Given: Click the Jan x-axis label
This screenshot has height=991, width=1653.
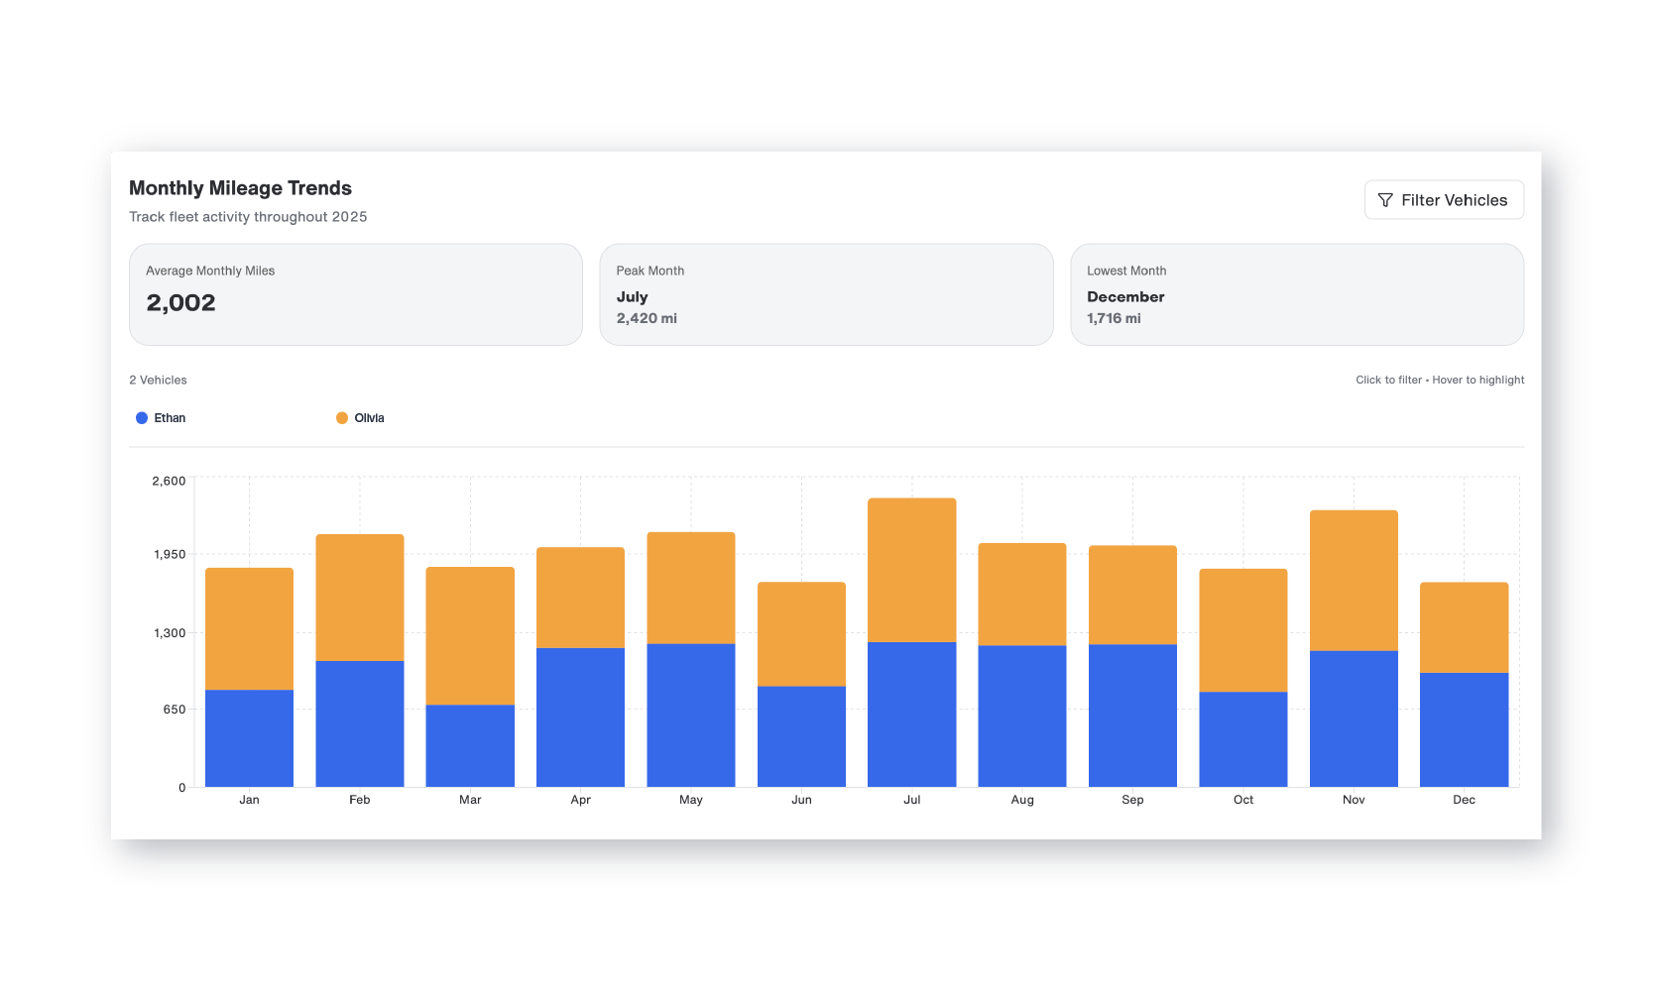Looking at the screenshot, I should (x=249, y=799).
